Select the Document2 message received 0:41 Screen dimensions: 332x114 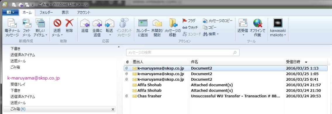[x=226, y=79]
